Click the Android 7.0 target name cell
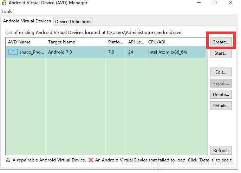The width and height of the screenshot is (241, 173). coord(76,52)
